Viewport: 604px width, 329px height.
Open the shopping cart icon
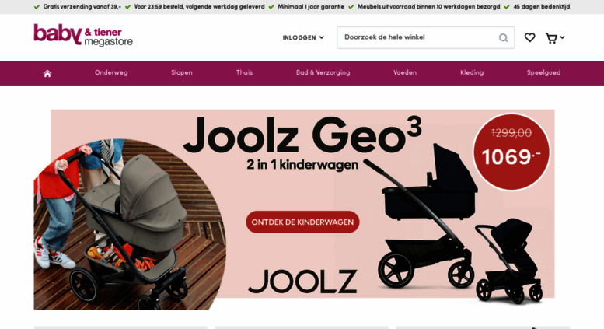(551, 38)
